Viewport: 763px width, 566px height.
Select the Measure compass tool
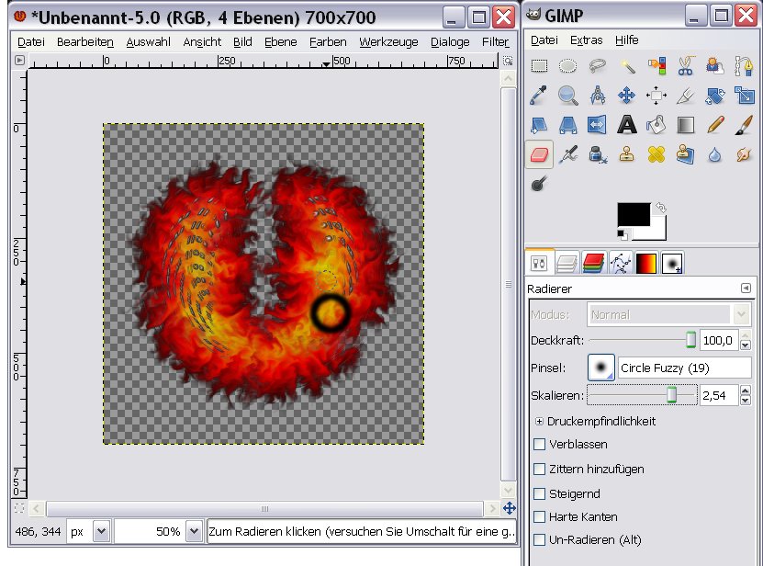(x=598, y=96)
